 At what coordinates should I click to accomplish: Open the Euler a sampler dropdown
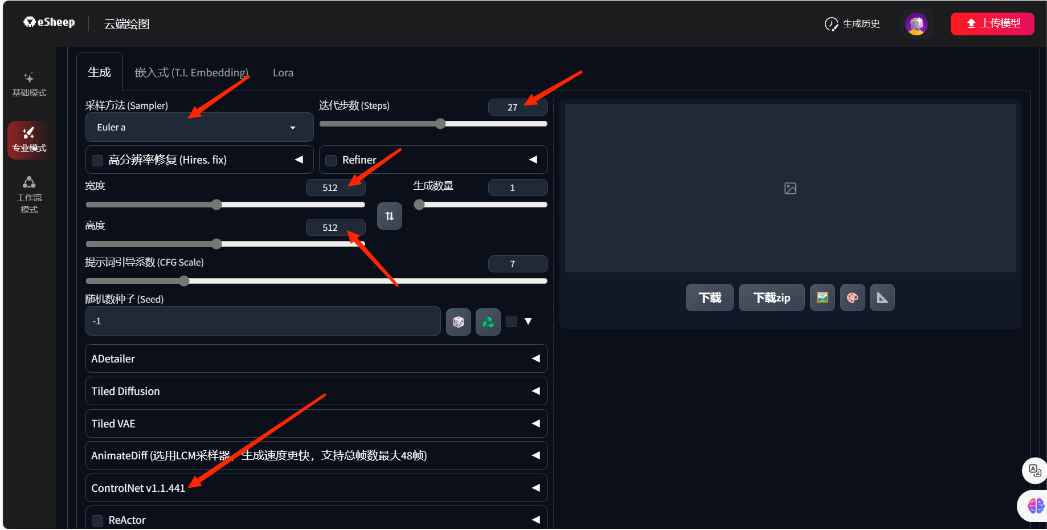[x=199, y=127]
